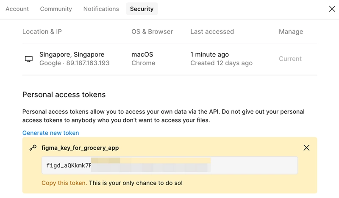
Task: Click the Singapore, Singapore session entry
Action: (x=72, y=55)
